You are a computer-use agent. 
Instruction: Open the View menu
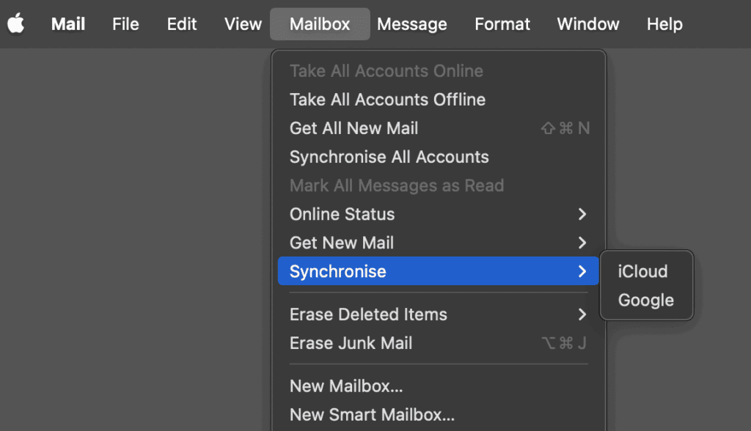pyautogui.click(x=242, y=23)
